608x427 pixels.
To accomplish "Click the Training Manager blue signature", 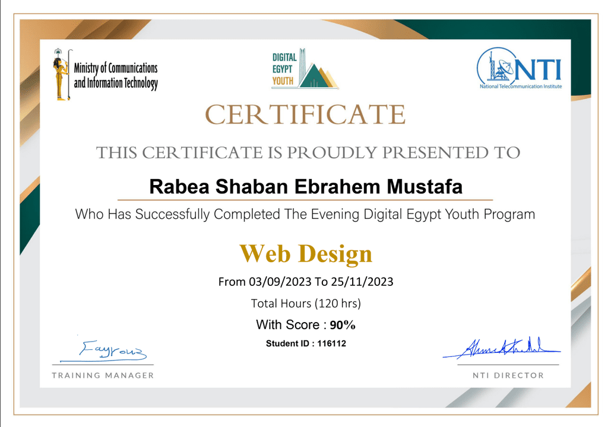I will coord(104,351).
